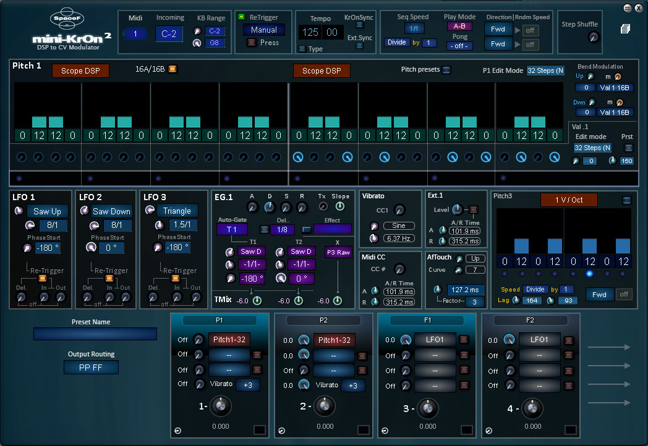Open the LFO 3 Triangle waveform selector

point(177,211)
